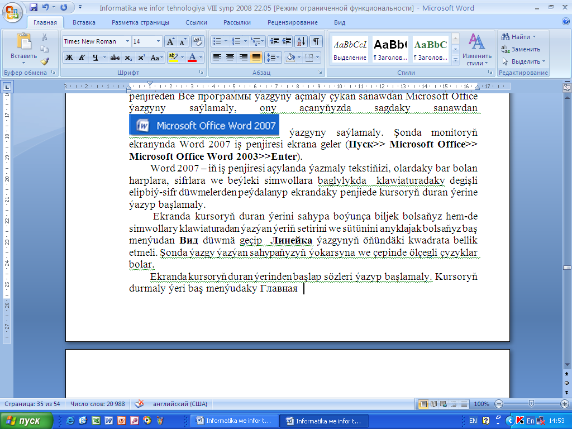Open Word help with the question mark

click(566, 22)
